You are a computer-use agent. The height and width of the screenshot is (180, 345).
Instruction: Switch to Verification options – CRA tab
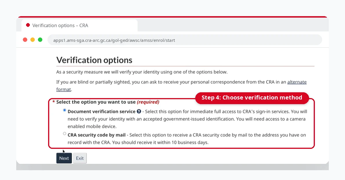point(79,25)
